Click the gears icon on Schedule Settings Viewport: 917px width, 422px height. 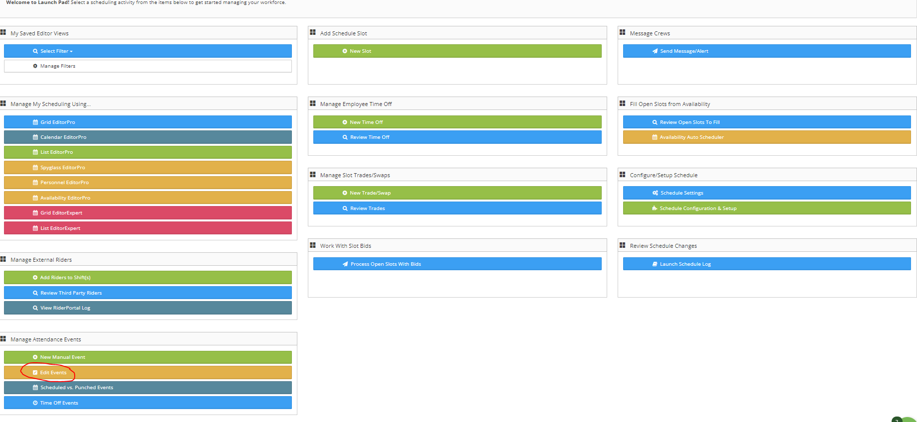tap(655, 193)
